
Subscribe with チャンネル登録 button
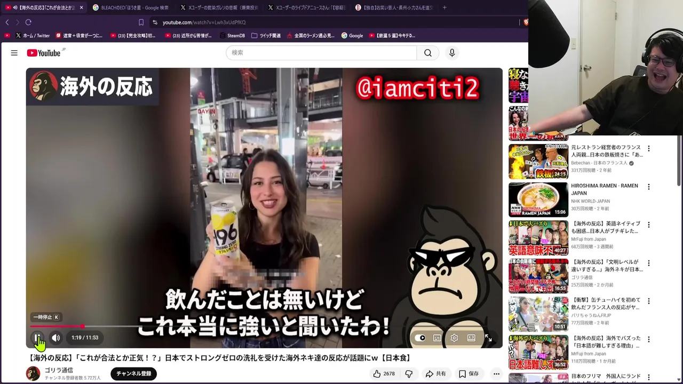(x=134, y=374)
